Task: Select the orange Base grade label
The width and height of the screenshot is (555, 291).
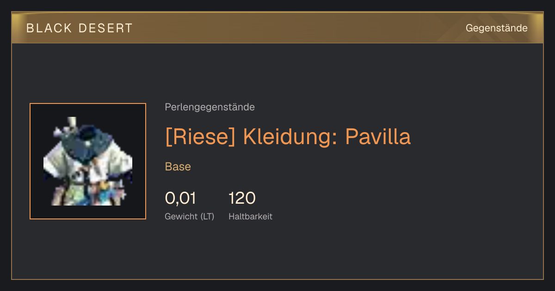Action: point(178,167)
